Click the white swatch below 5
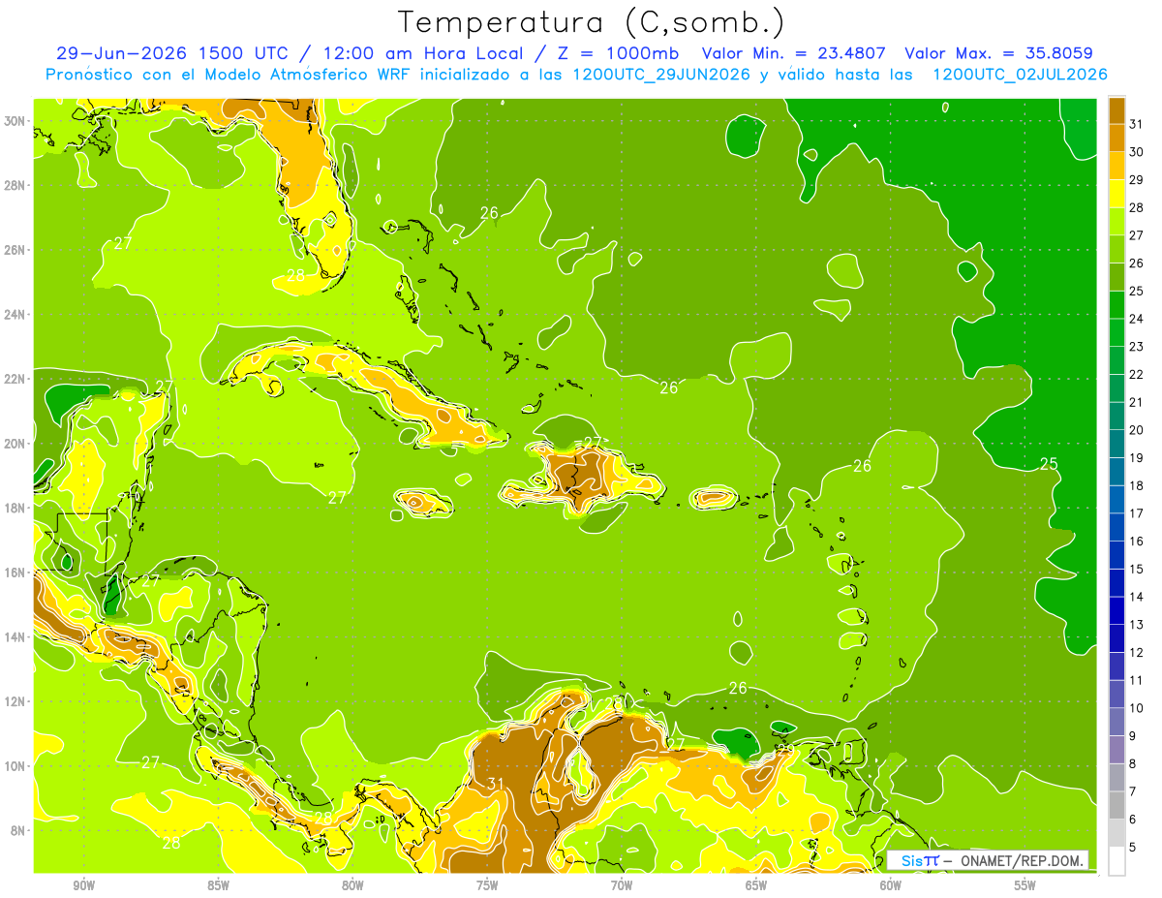 coord(1116,861)
